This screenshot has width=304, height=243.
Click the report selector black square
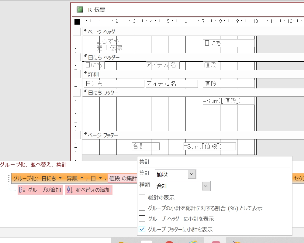point(77,22)
